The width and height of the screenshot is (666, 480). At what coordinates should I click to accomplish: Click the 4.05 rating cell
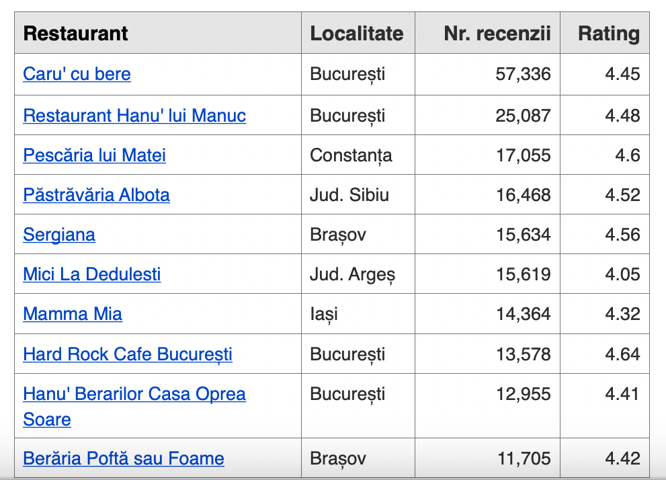pos(622,274)
